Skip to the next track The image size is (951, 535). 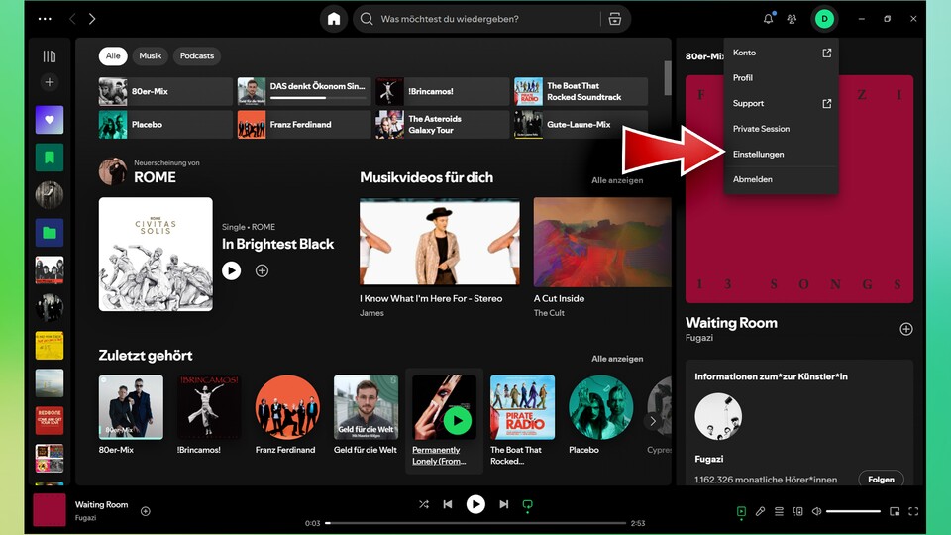coord(503,504)
